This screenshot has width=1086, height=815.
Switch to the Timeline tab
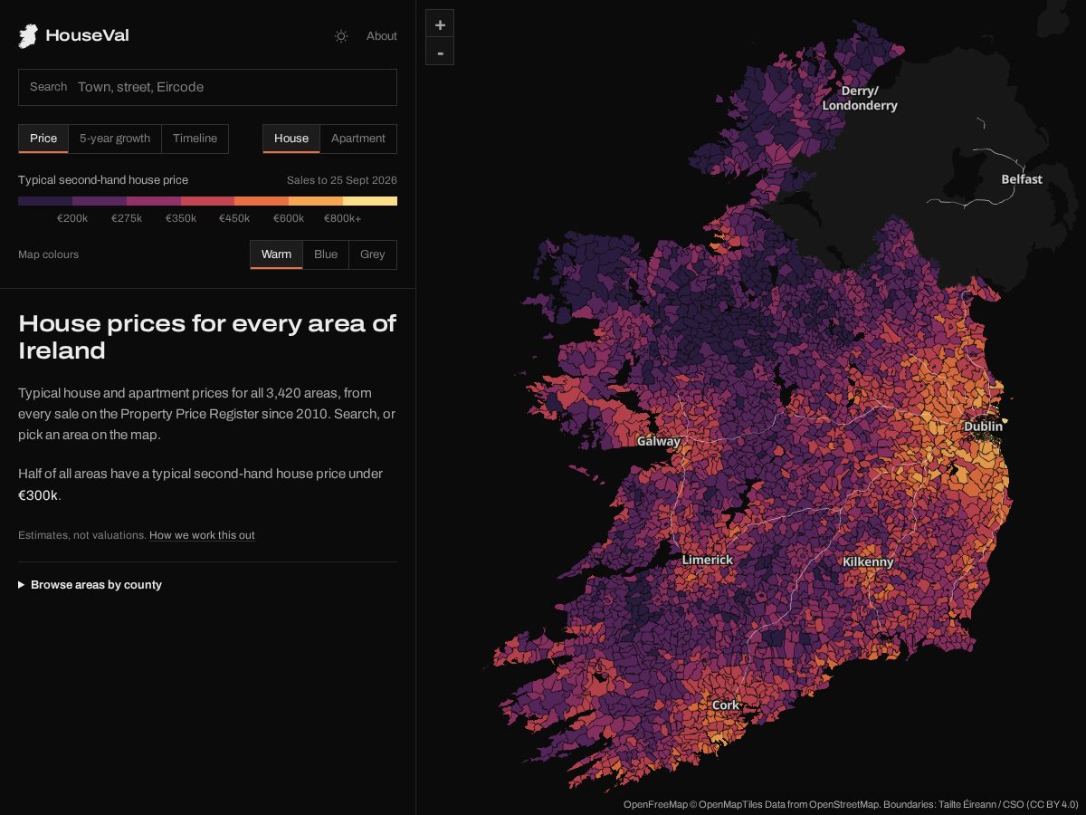pyautogui.click(x=195, y=139)
